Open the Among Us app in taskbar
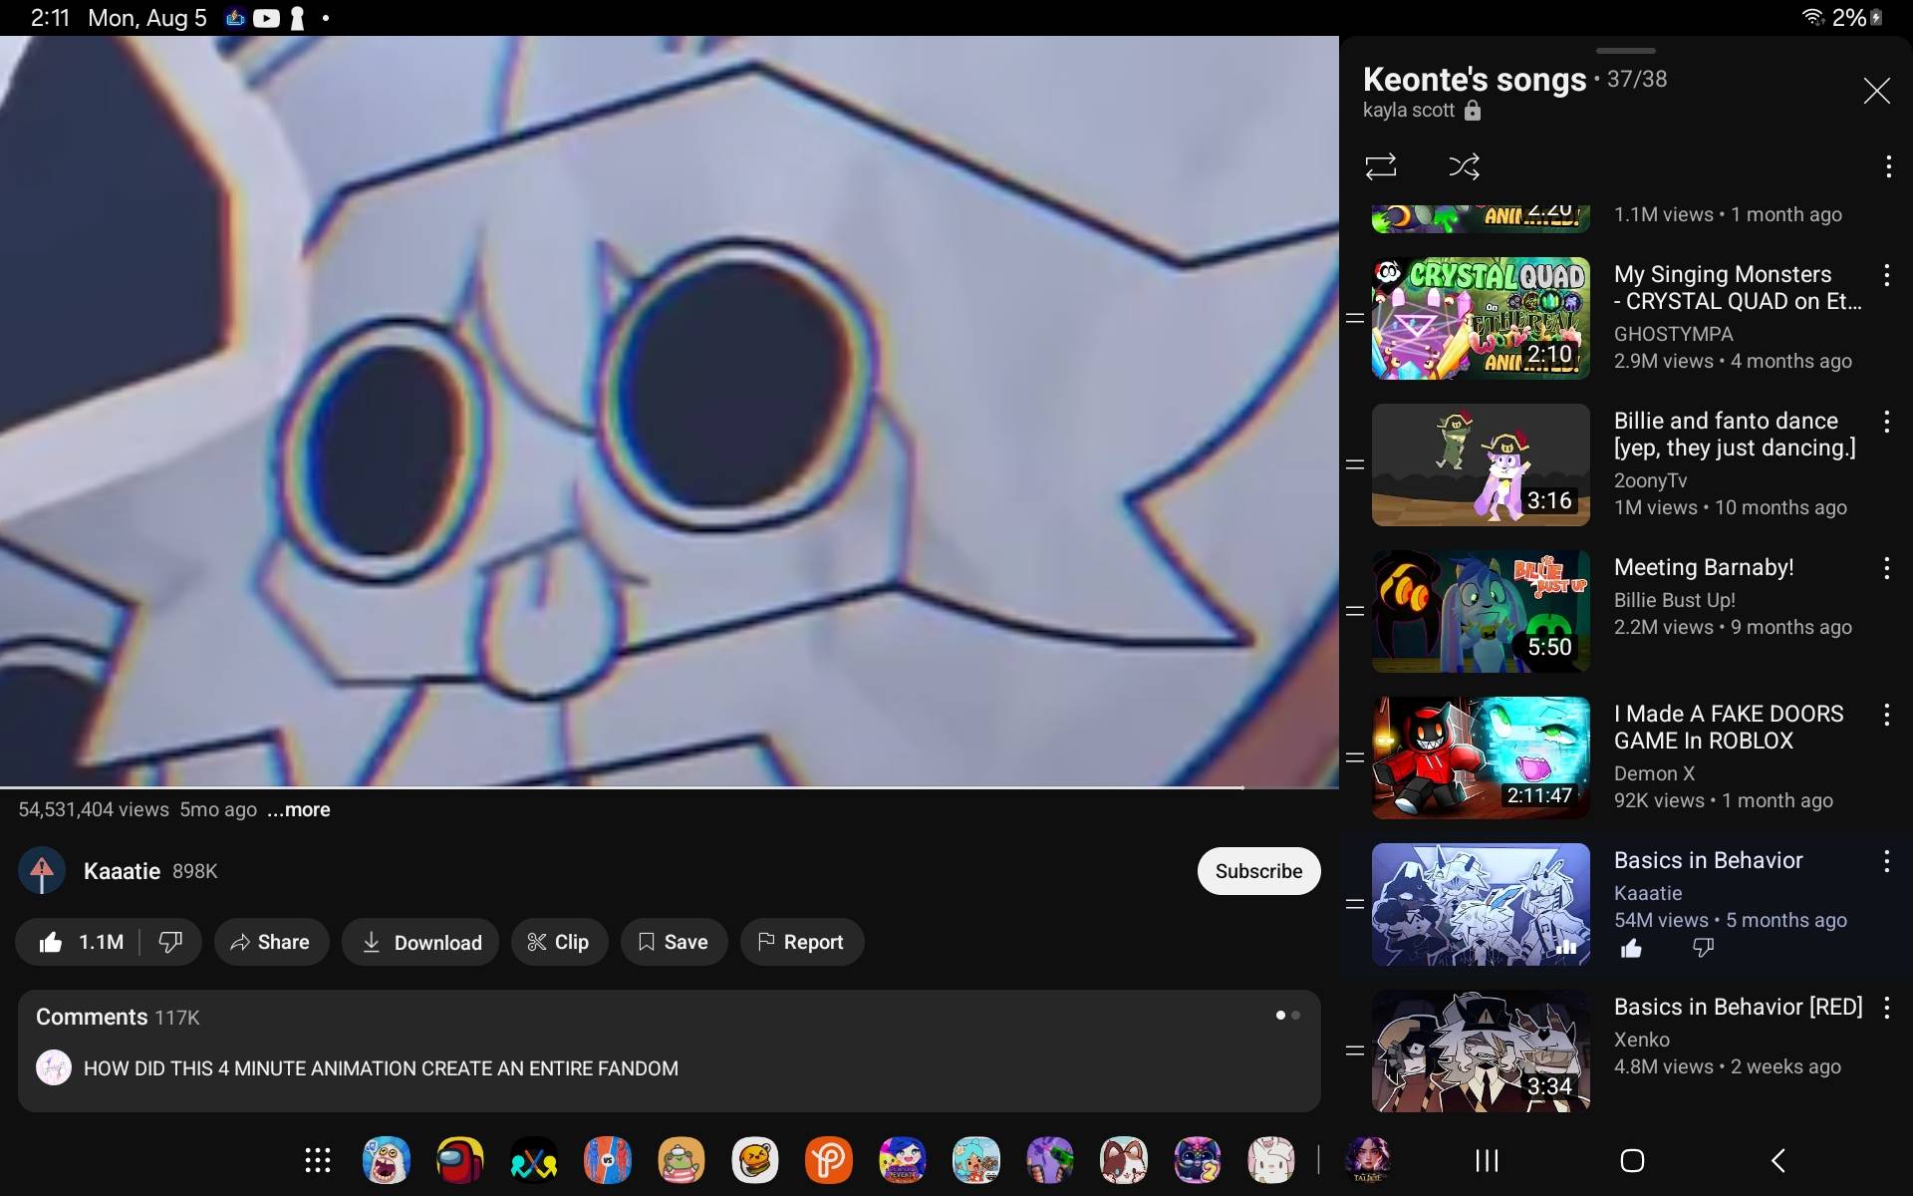This screenshot has width=1913, height=1196. pyautogui.click(x=459, y=1160)
